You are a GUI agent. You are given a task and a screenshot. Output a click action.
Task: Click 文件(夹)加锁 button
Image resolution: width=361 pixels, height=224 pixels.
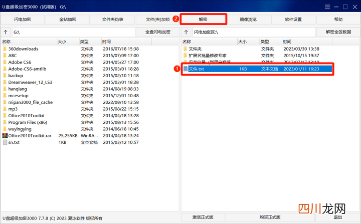pos(158,20)
